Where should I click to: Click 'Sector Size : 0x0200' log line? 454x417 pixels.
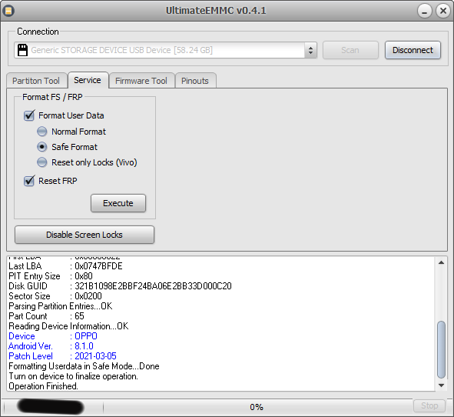point(55,296)
